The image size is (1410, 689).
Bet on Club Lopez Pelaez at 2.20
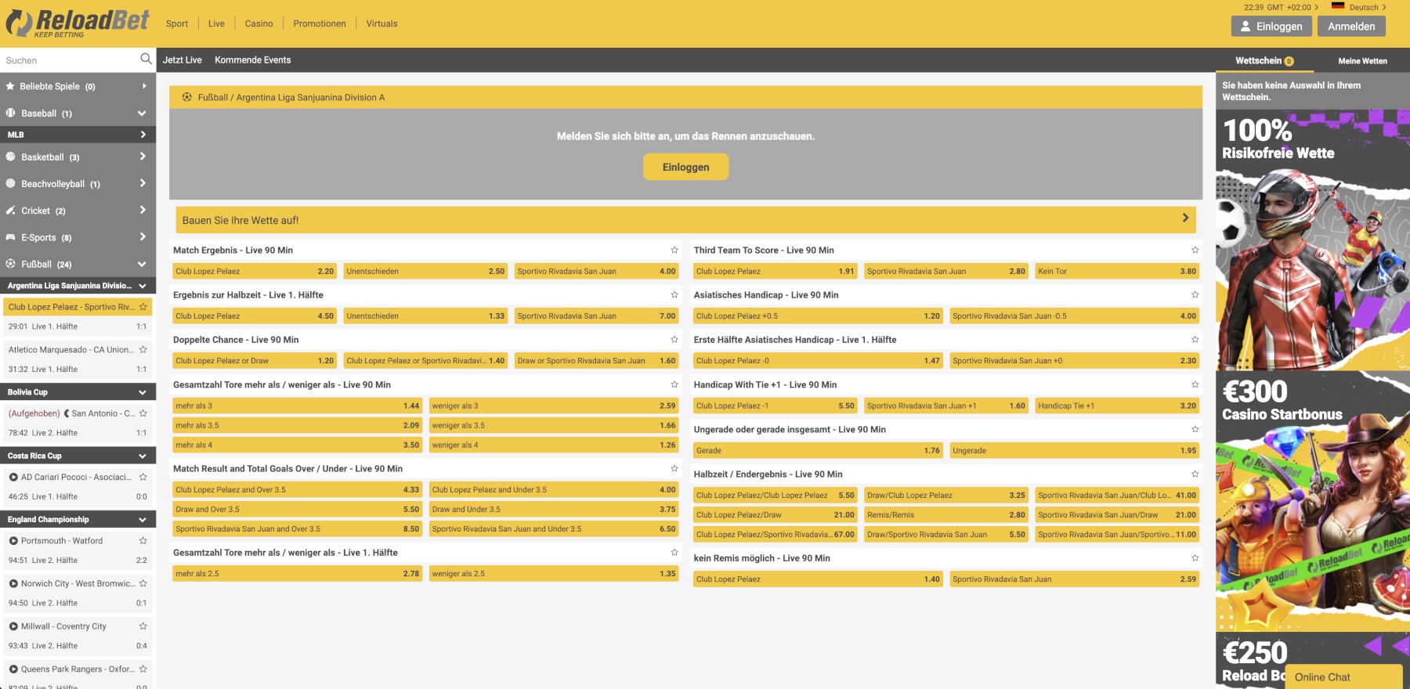(x=255, y=272)
